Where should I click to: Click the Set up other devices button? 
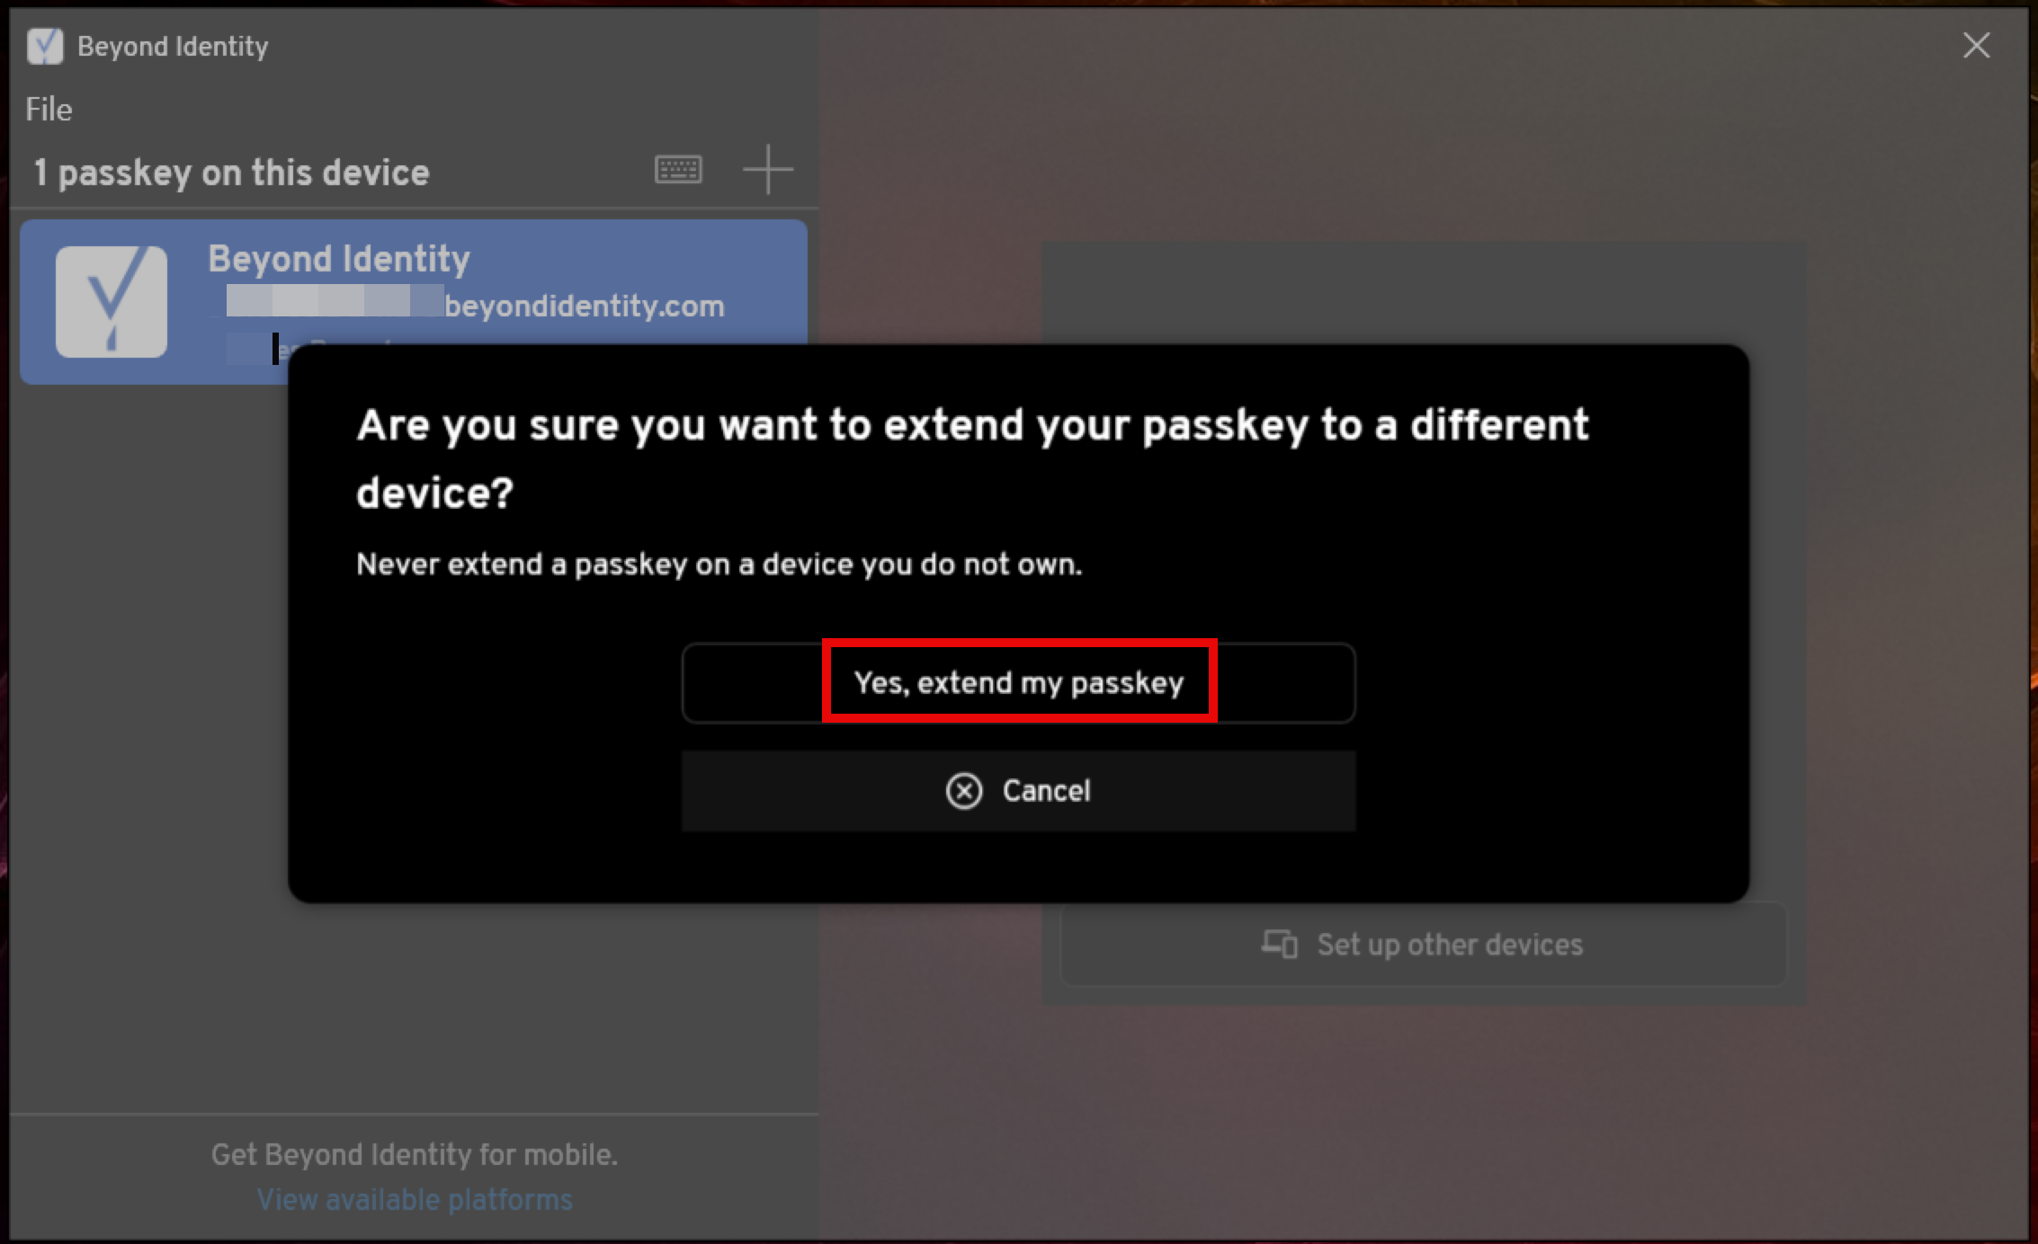coord(1424,944)
